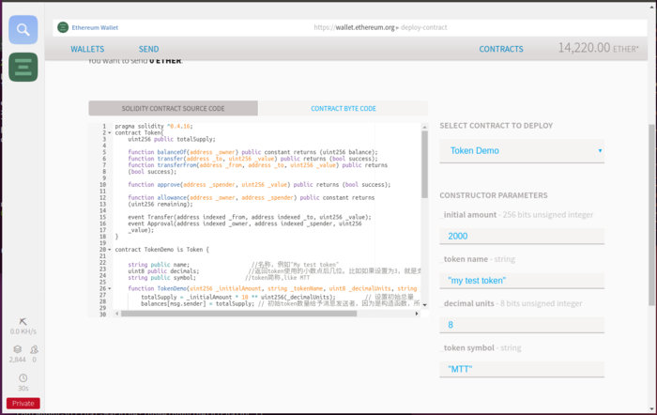Image resolution: width=657 pixels, height=415 pixels.
Task: Select the green Ethereum Wallet sidebar icon
Action: [23, 67]
